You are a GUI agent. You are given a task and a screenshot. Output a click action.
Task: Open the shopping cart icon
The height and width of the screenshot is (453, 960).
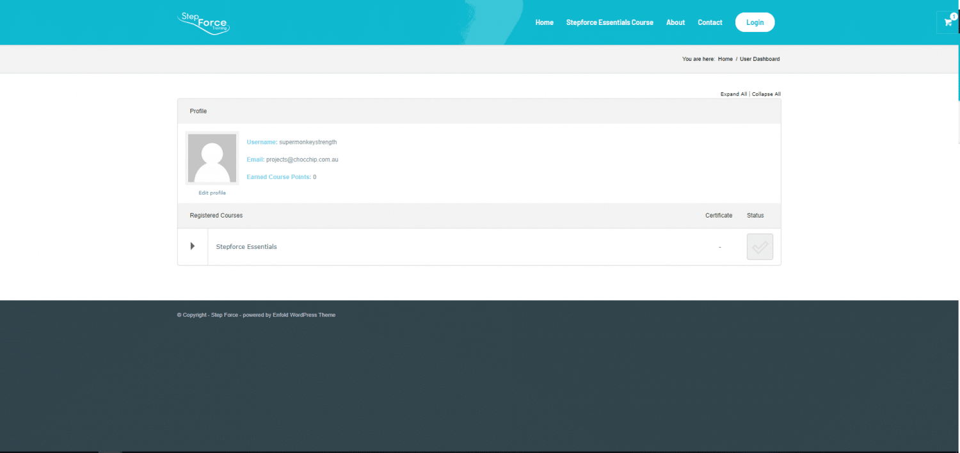947,22
